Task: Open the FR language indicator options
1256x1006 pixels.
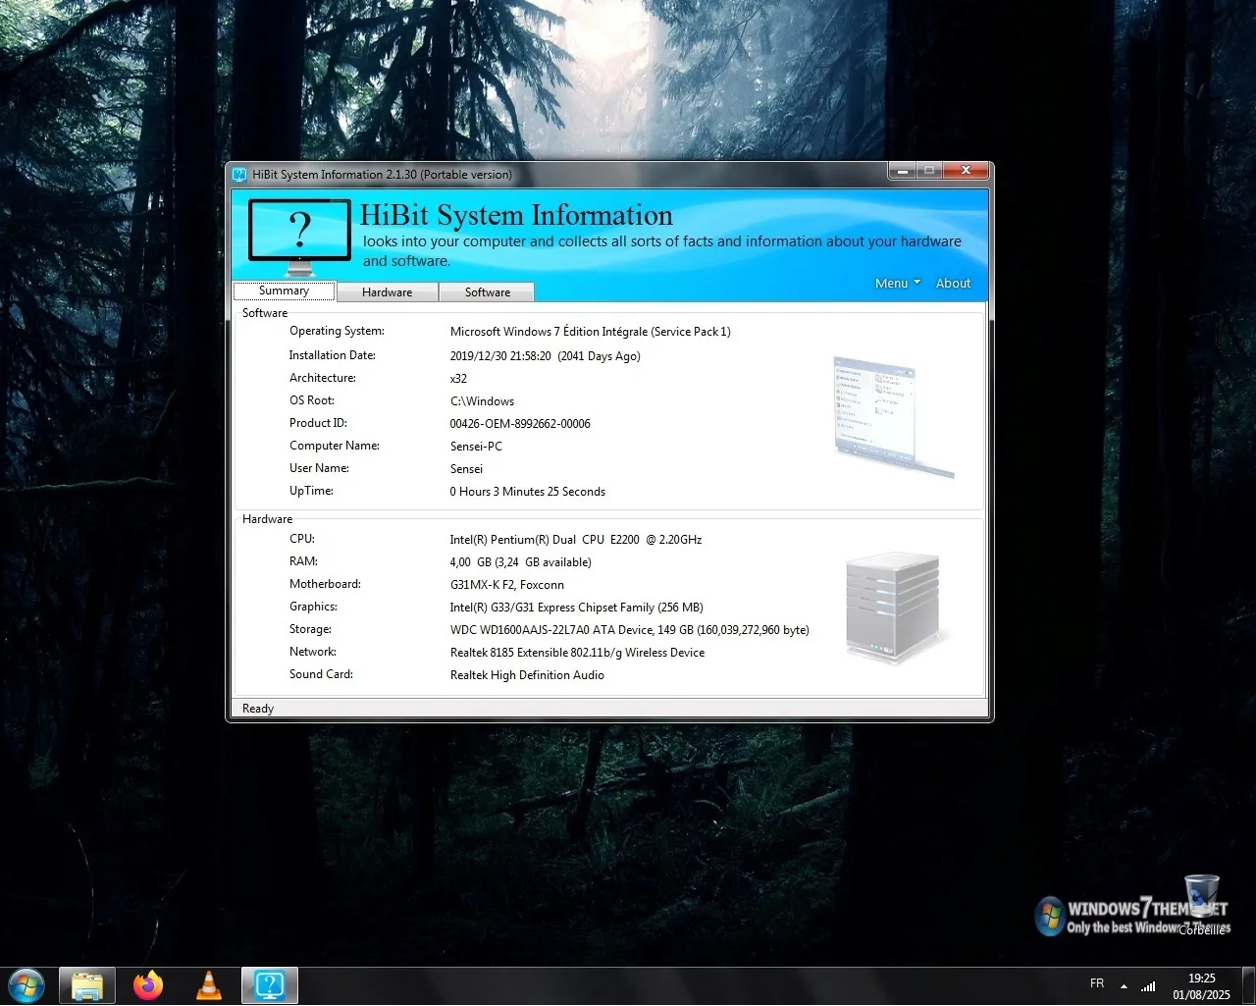Action: (1097, 983)
